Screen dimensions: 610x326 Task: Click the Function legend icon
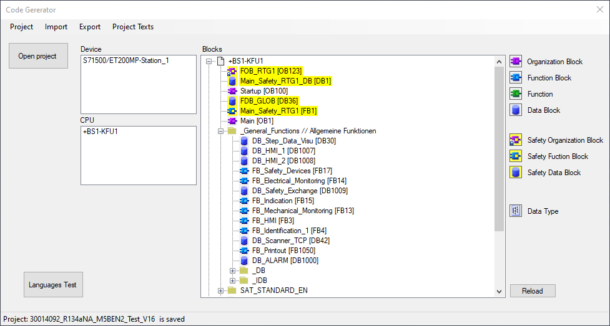(x=516, y=93)
